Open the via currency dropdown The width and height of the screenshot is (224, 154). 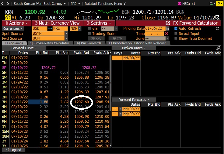[x=116, y=29]
